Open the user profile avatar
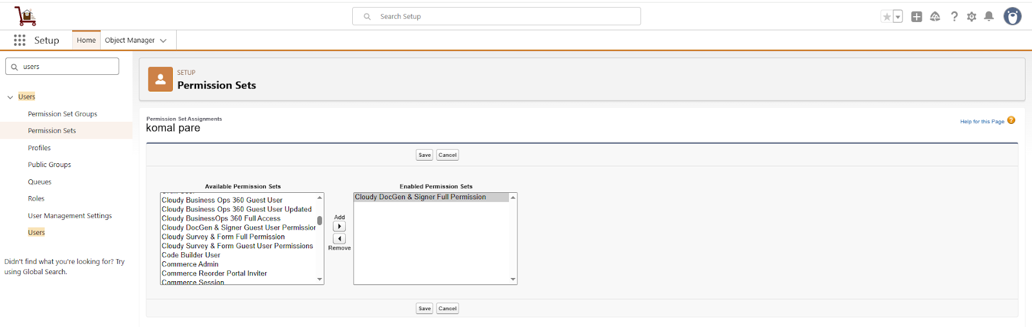1032x327 pixels. coord(1012,17)
